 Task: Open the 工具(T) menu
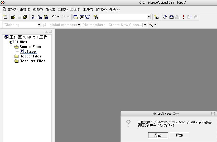(x=88, y=9)
